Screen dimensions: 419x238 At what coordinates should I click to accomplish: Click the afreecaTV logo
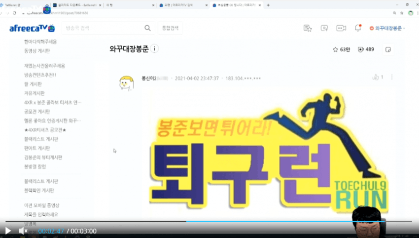point(32,28)
